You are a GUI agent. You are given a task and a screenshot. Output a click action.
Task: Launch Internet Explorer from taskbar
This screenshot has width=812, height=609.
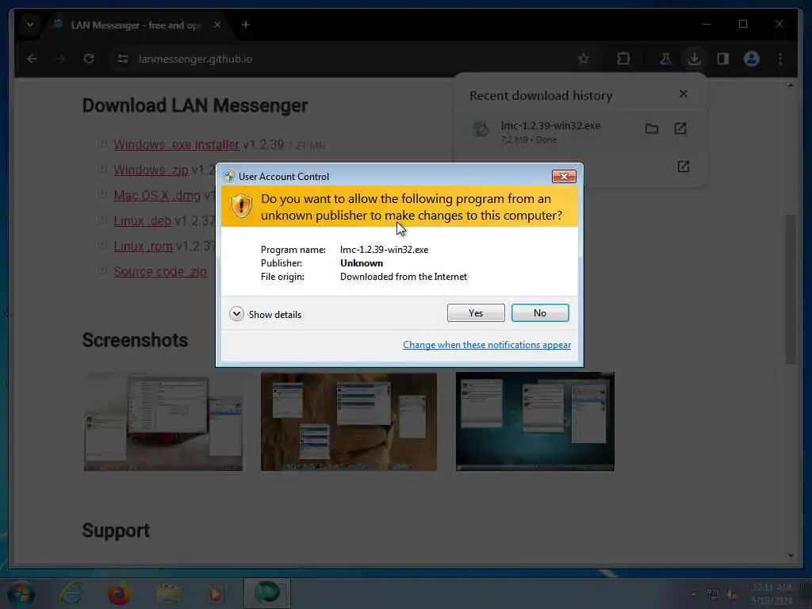pyautogui.click(x=71, y=593)
